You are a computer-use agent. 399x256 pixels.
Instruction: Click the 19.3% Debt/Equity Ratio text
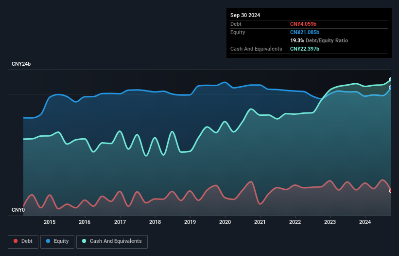pyautogui.click(x=319, y=40)
